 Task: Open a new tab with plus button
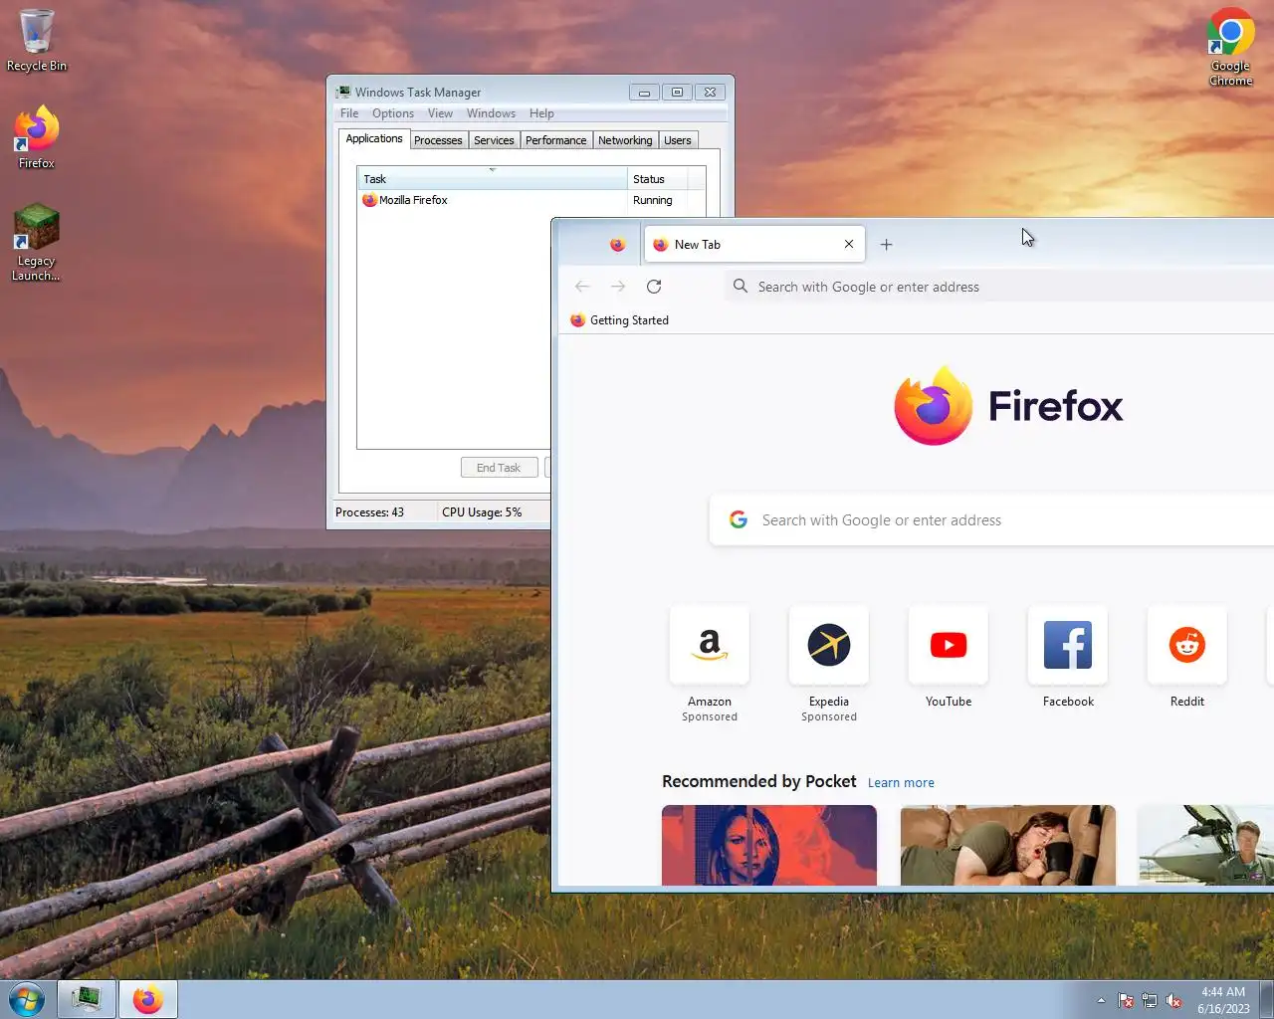click(886, 245)
